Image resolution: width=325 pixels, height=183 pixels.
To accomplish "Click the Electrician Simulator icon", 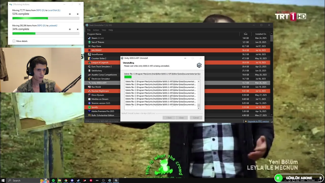I will click(x=89, y=79).
